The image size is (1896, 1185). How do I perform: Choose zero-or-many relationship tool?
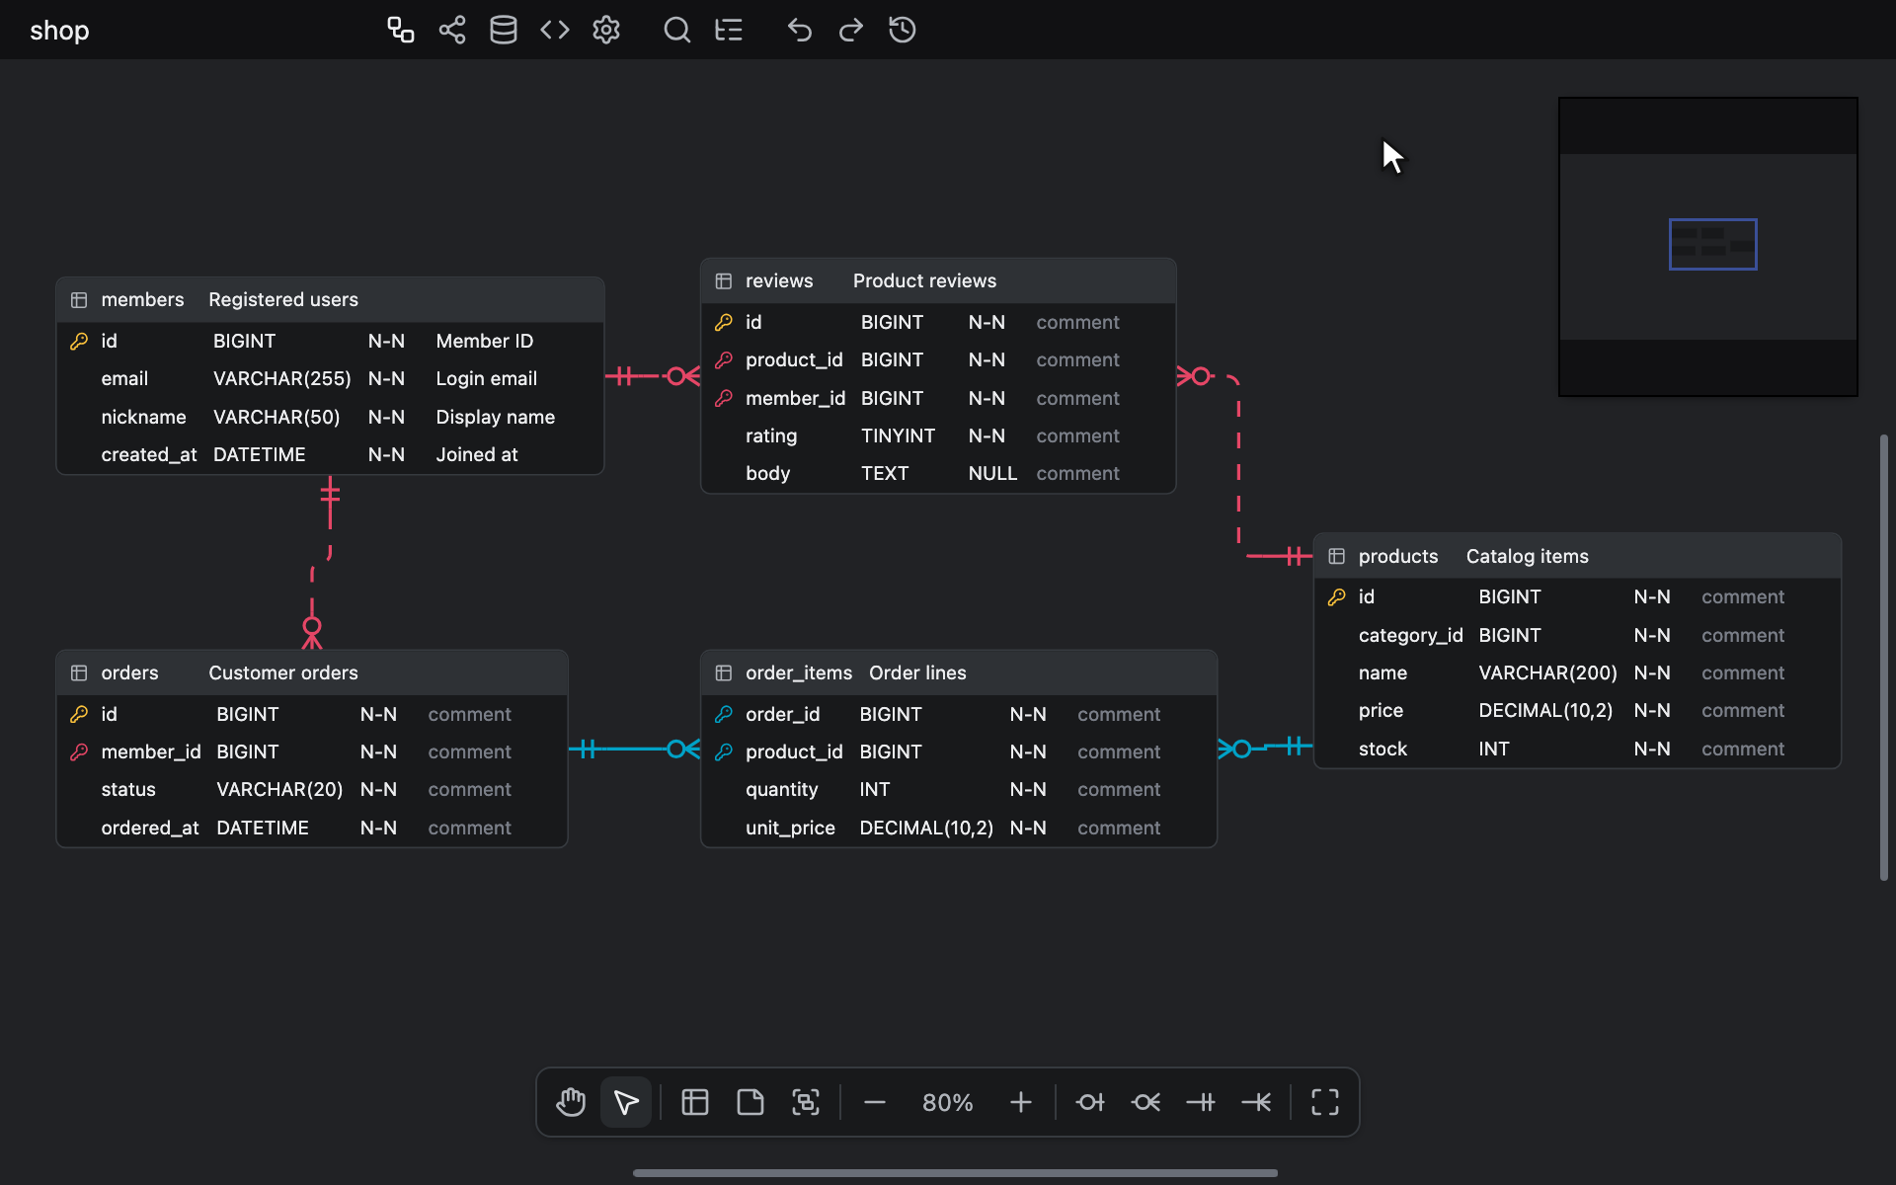tap(1145, 1102)
